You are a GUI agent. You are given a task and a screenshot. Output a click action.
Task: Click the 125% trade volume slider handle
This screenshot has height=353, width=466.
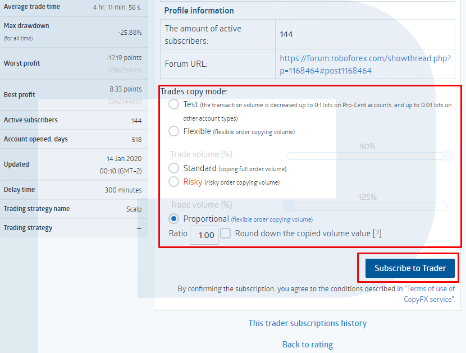pos(288,205)
